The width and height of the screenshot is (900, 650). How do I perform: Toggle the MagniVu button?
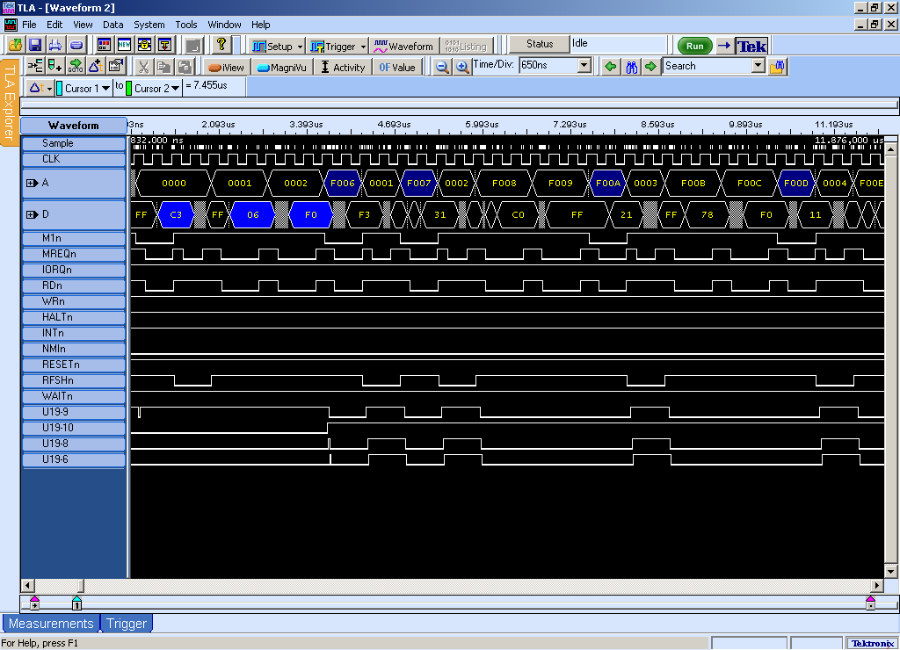(282, 67)
